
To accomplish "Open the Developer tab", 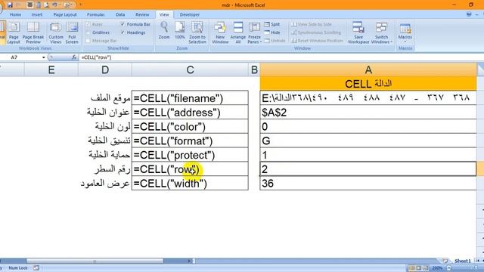I will [190, 14].
